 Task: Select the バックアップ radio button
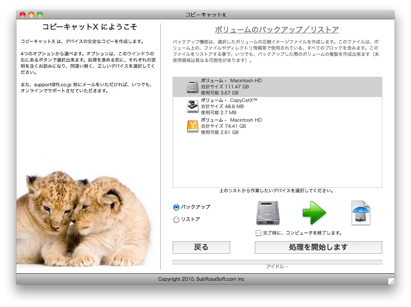pyautogui.click(x=176, y=207)
